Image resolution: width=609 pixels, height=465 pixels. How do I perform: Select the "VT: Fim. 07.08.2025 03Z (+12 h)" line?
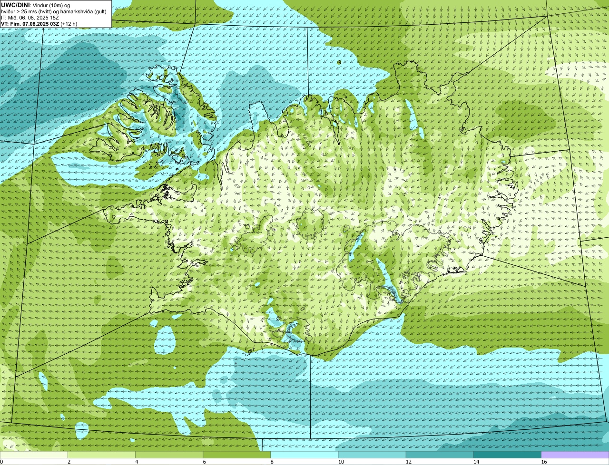[x=39, y=23]
